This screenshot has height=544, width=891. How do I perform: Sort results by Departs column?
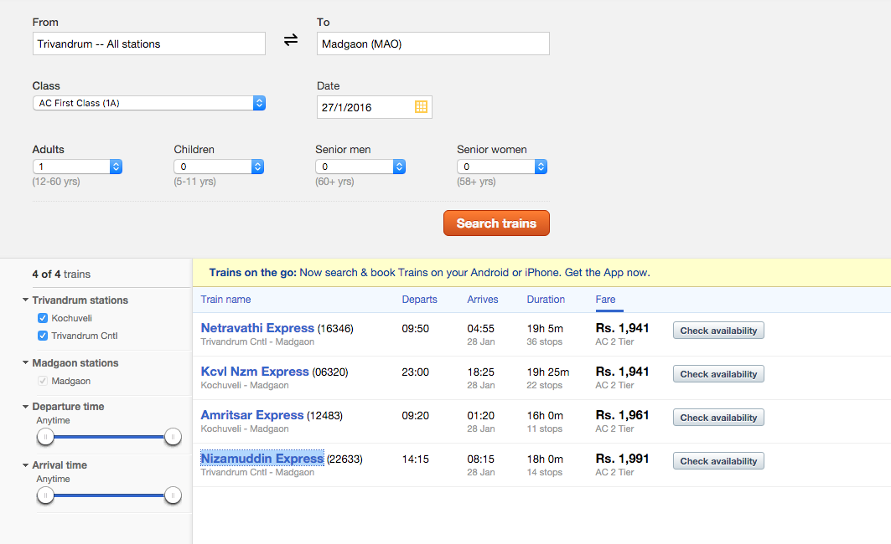419,300
